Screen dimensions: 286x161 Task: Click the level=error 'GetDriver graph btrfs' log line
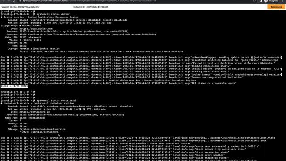click(x=138, y=63)
